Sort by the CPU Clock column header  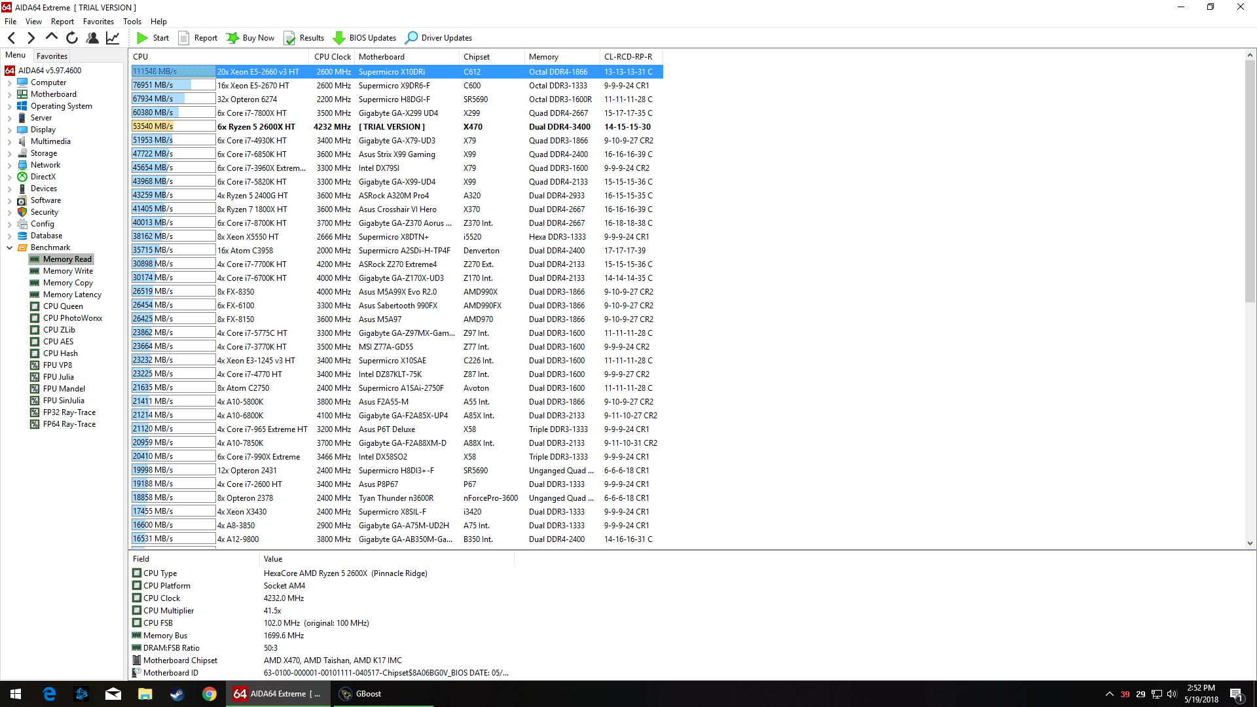tap(332, 57)
